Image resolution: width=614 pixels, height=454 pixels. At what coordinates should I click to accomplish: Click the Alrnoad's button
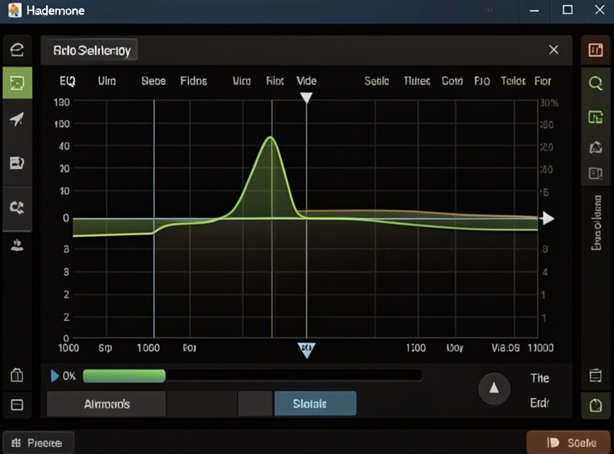pos(107,403)
